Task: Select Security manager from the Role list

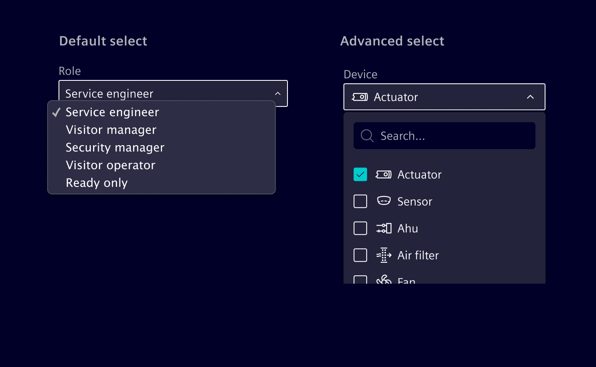Action: point(114,147)
